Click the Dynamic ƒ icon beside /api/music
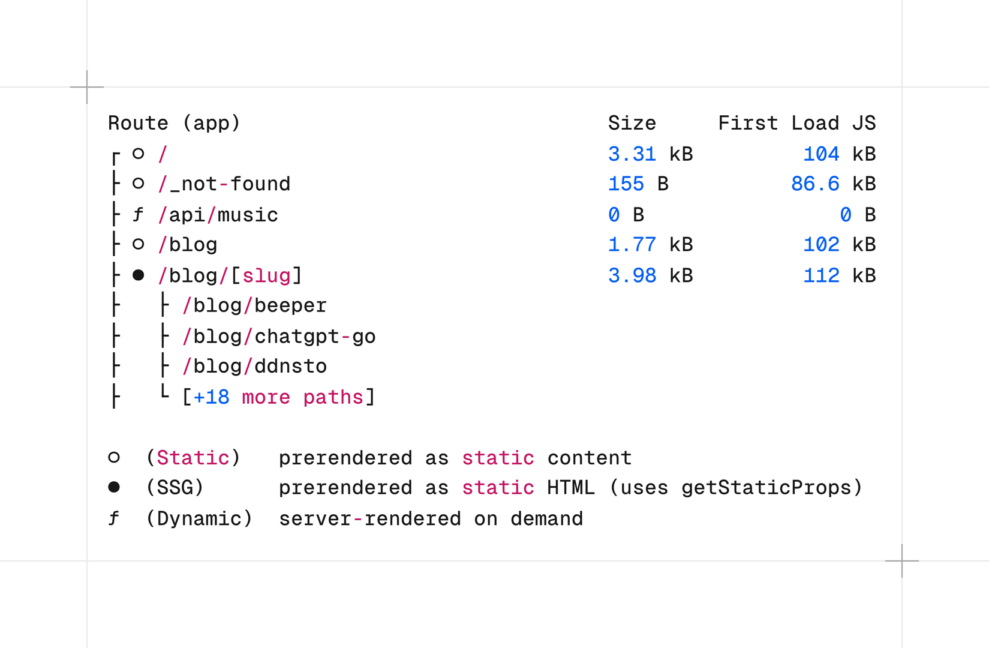This screenshot has width=989, height=648. (138, 214)
